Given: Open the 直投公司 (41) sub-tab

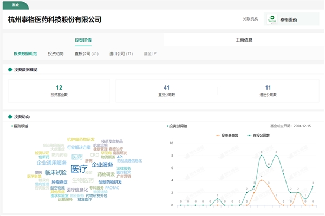Looking at the screenshot, I should (87, 53).
